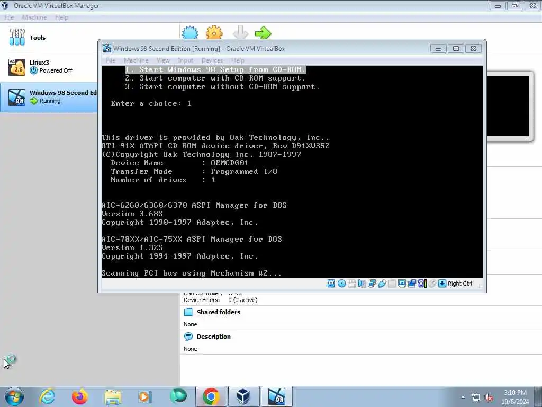Close the Windows 98 VM window
Image resolution: width=542 pixels, height=407 pixels.
tap(474, 49)
